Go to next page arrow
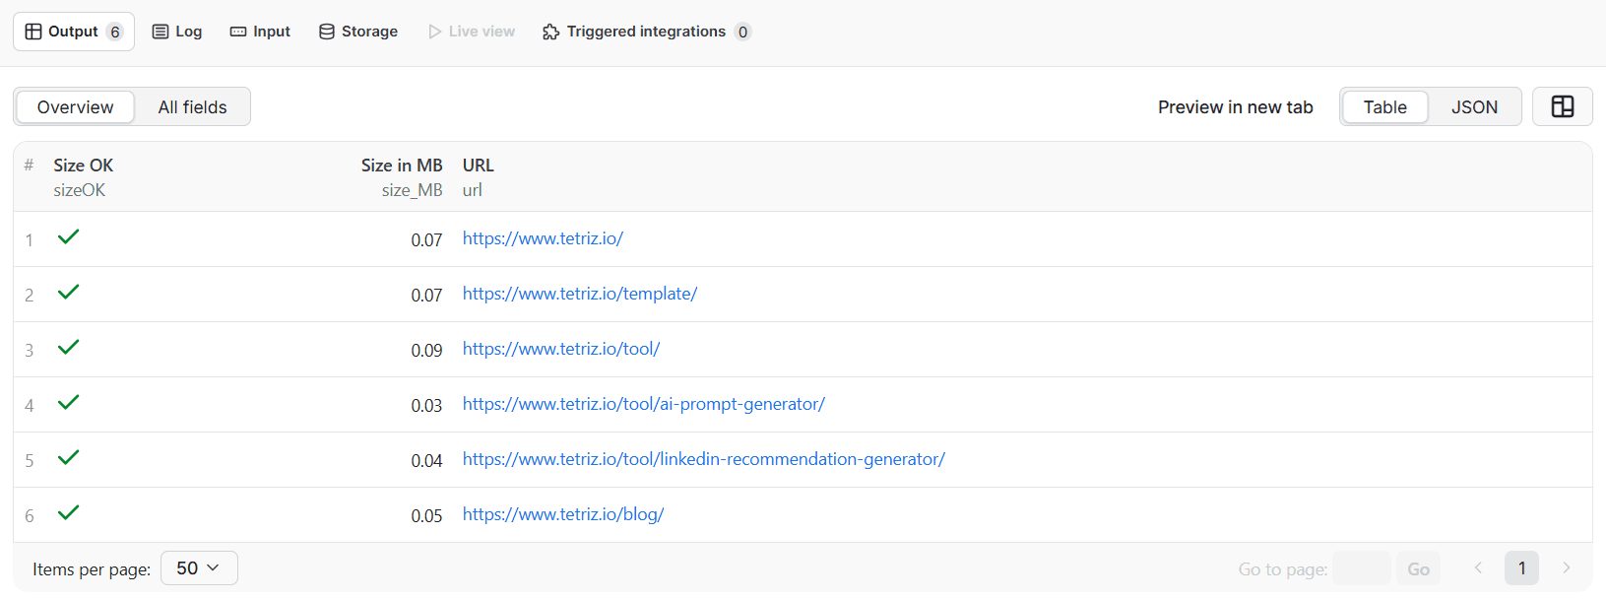Image resolution: width=1606 pixels, height=600 pixels. (x=1566, y=567)
